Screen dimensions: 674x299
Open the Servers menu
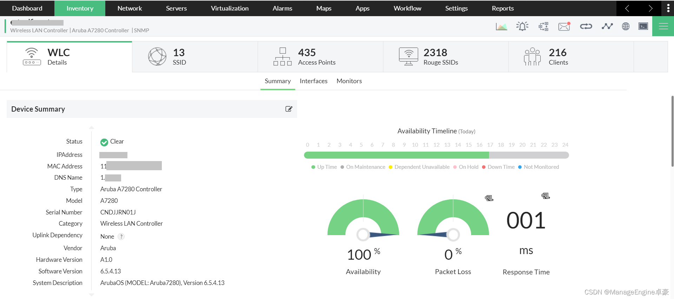point(176,8)
